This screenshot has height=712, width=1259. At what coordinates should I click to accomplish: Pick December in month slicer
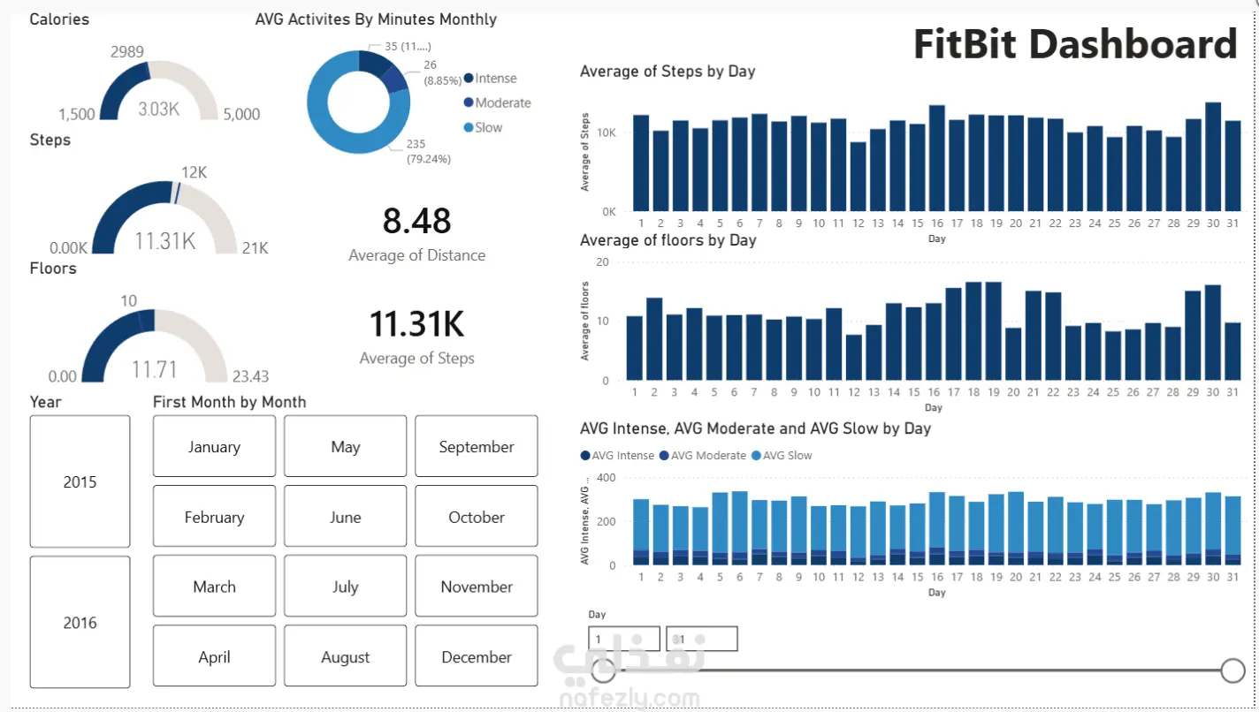click(477, 656)
